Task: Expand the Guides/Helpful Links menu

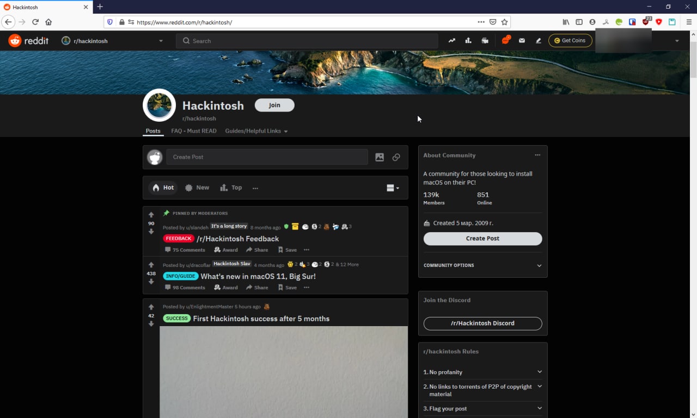Action: tap(256, 131)
